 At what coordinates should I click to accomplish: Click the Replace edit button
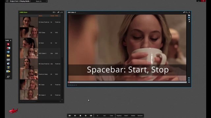tap(119, 116)
